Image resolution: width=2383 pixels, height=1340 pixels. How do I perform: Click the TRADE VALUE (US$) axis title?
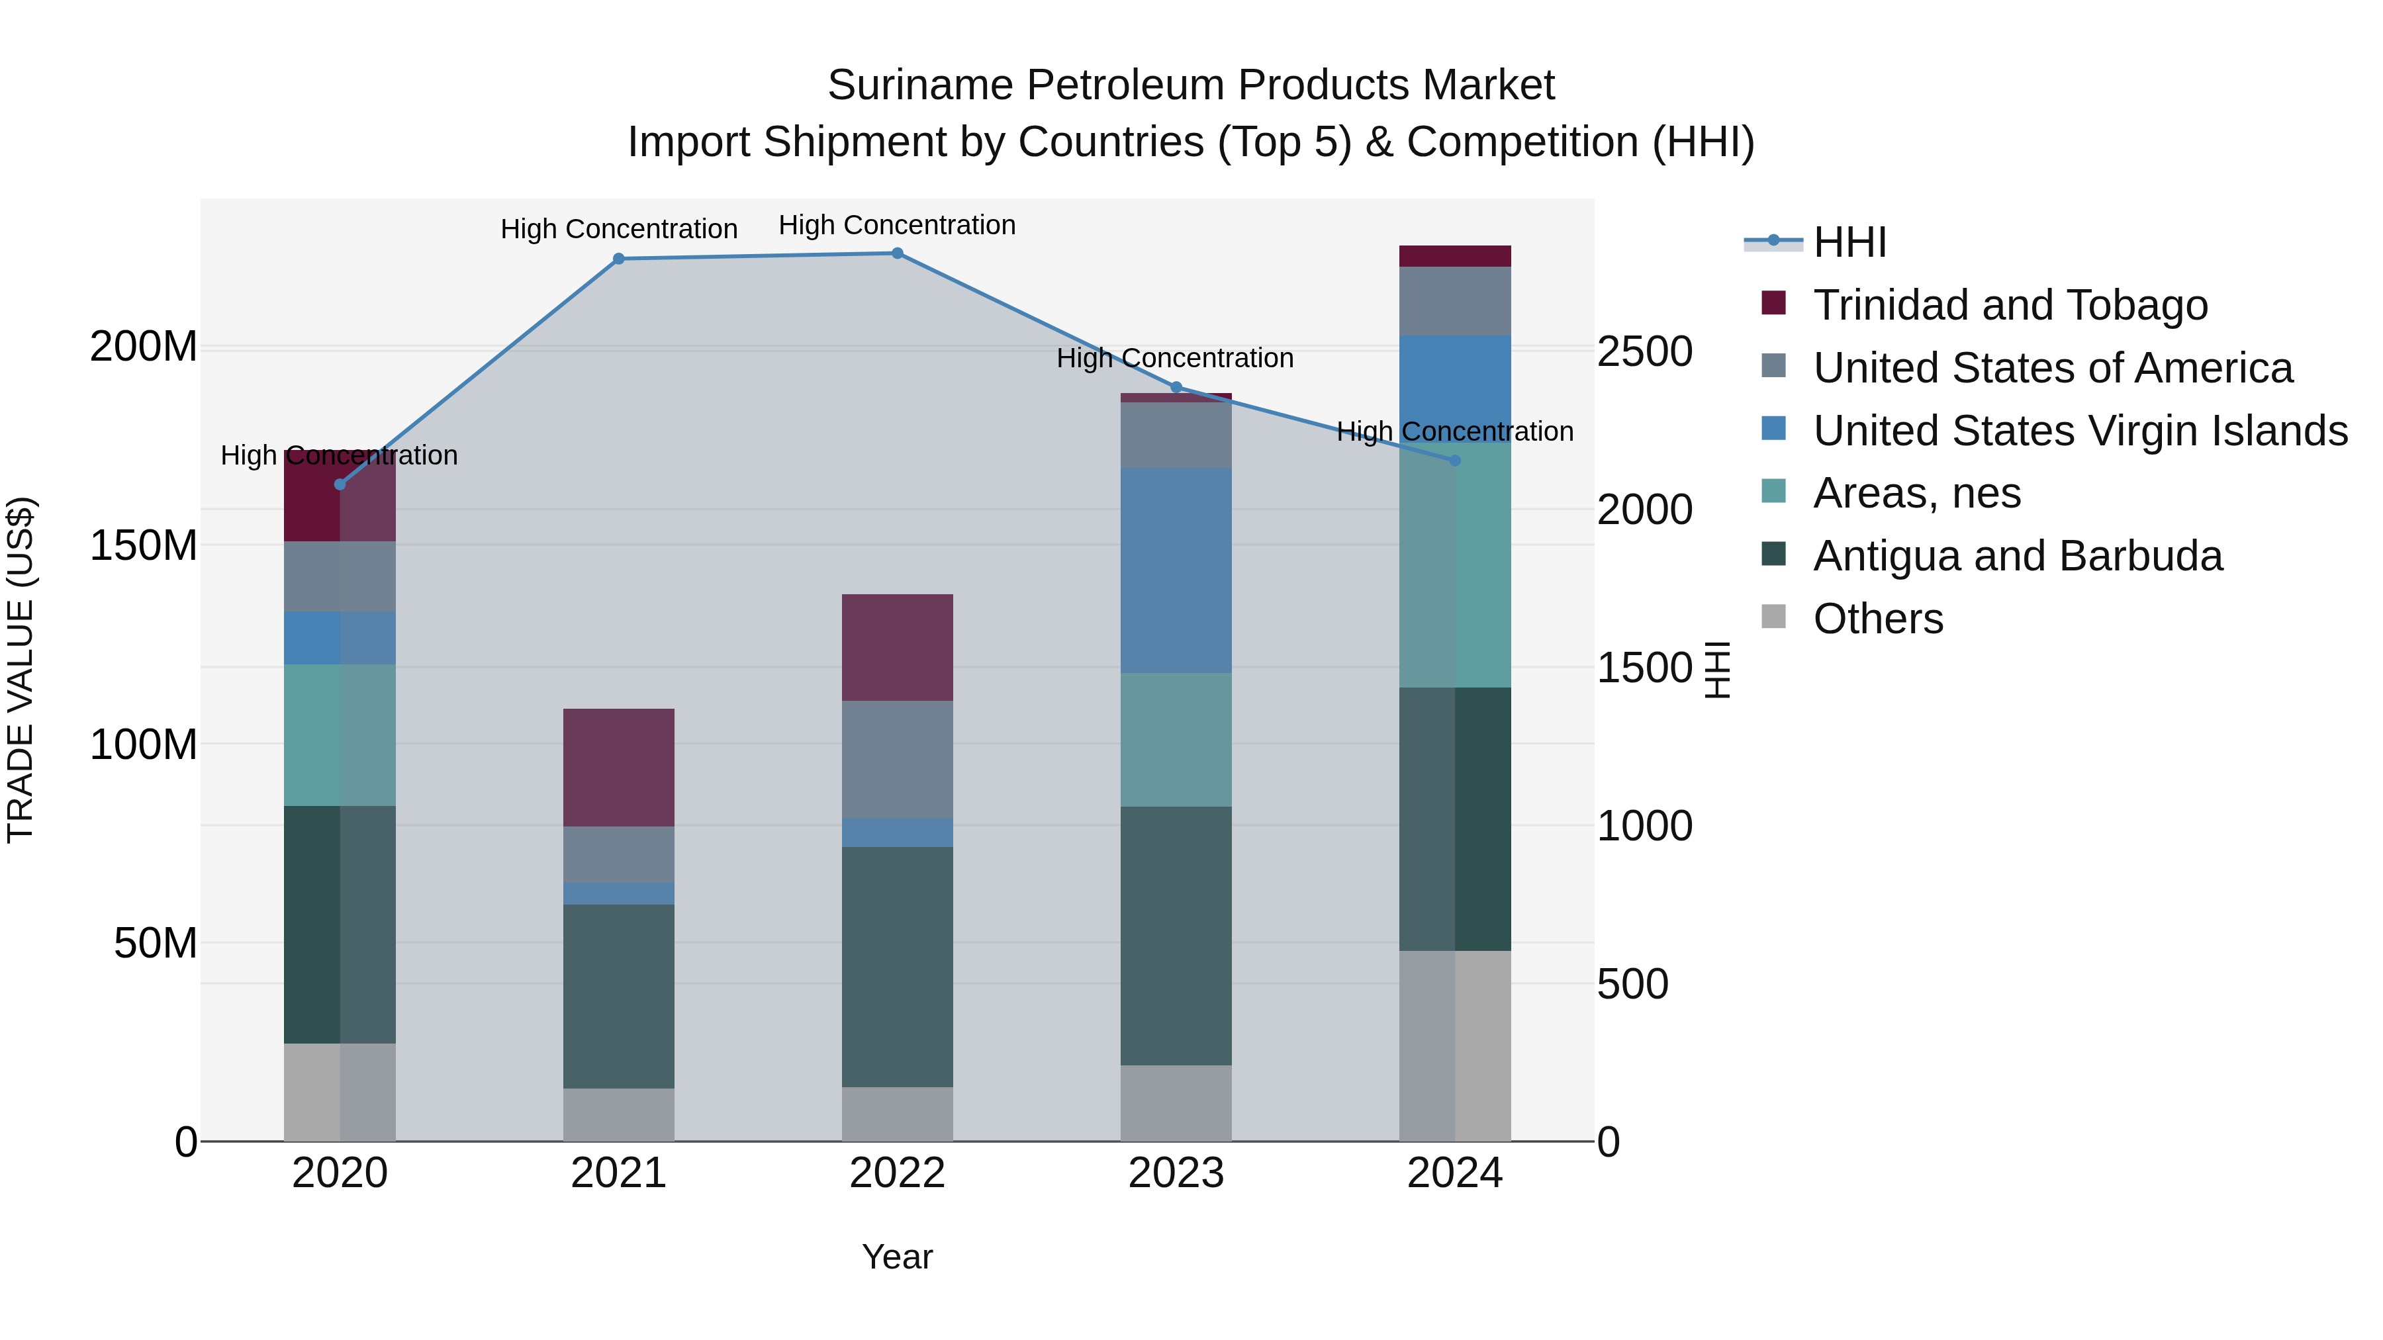click(x=21, y=670)
